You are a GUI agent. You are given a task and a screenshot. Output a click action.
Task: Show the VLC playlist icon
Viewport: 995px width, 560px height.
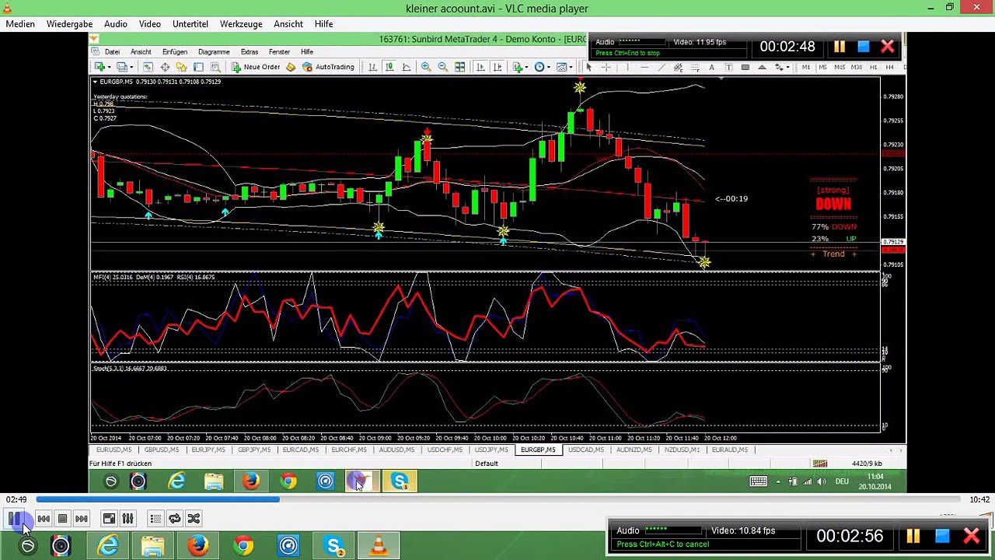(x=155, y=519)
